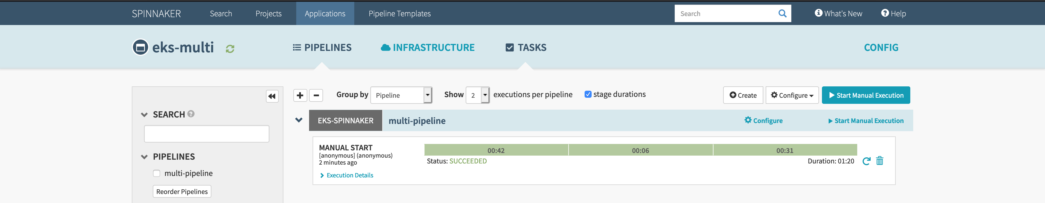Open the CONFIG tab
This screenshot has width=1045, height=203.
click(881, 48)
